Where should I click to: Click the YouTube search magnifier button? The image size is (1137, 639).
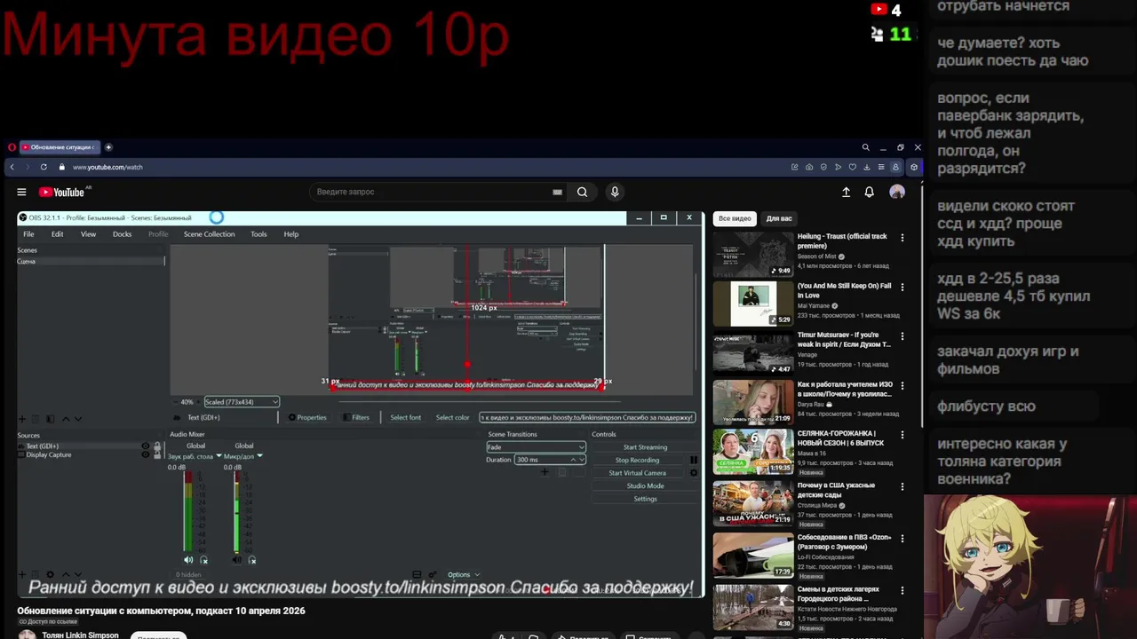point(582,192)
